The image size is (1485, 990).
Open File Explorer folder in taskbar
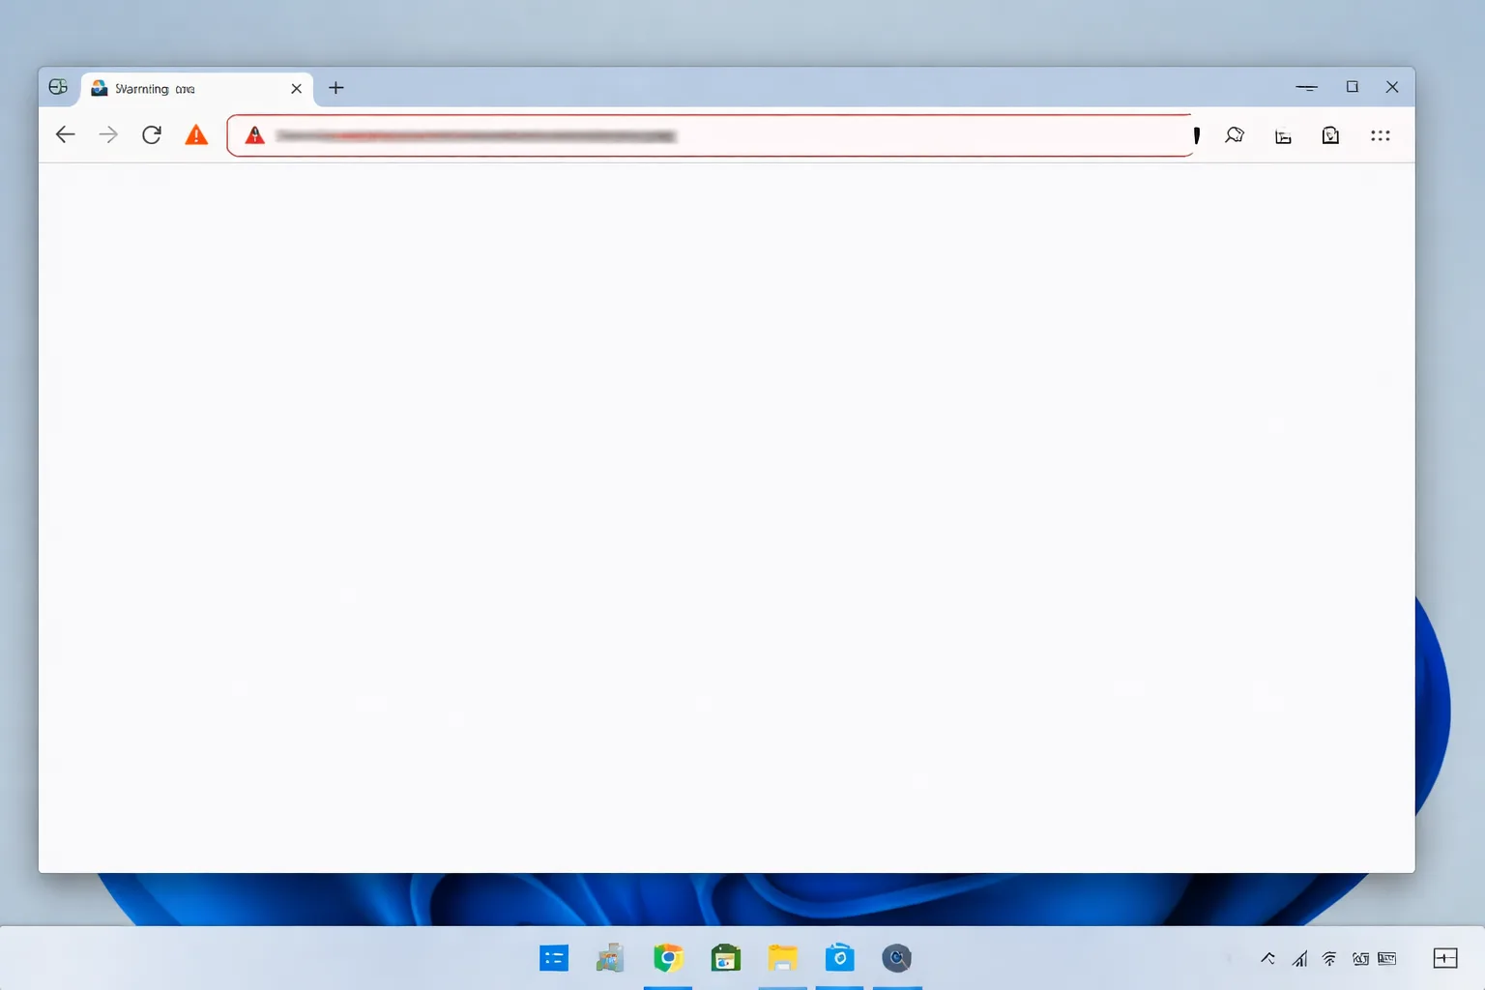[782, 958]
